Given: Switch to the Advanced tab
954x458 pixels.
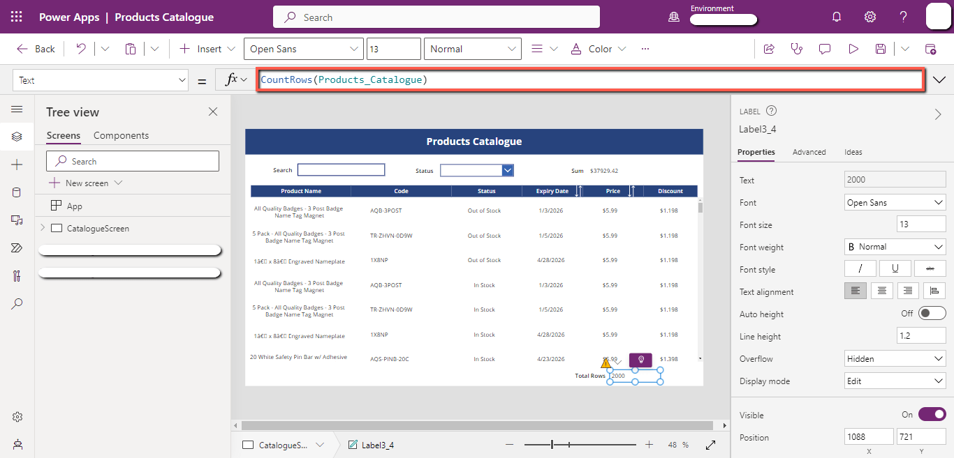Looking at the screenshot, I should [x=809, y=152].
